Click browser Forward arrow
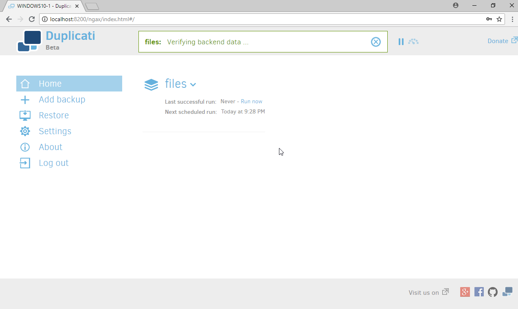The width and height of the screenshot is (518, 309). (20, 19)
